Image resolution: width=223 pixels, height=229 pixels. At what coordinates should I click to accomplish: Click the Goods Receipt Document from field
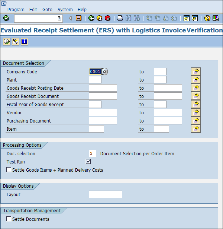pyautogui.click(x=103, y=96)
